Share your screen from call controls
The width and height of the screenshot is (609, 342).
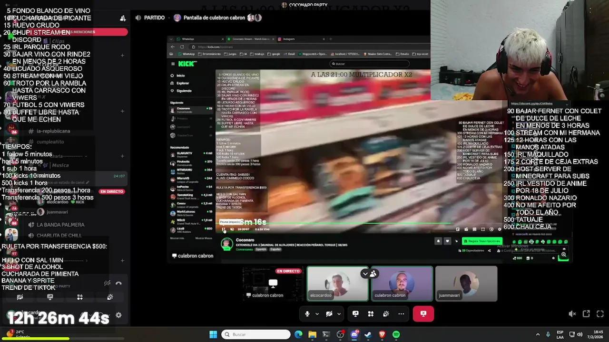pos(355,314)
